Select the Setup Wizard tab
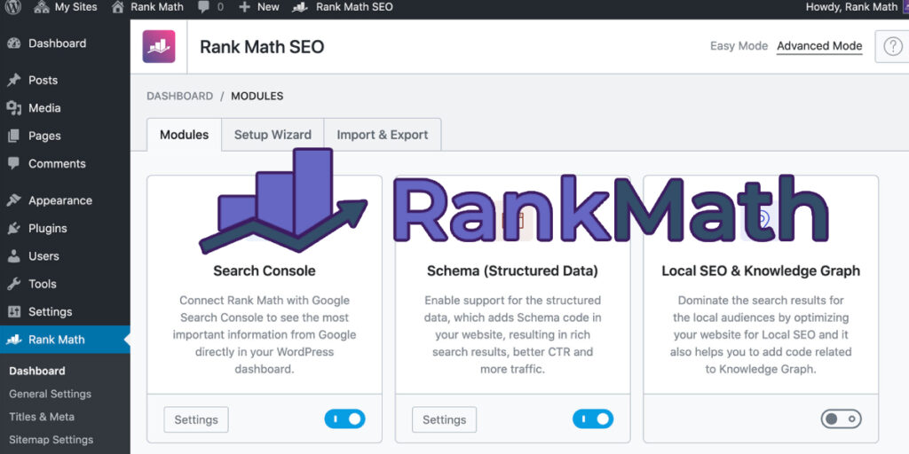The width and height of the screenshot is (909, 454). [x=273, y=135]
